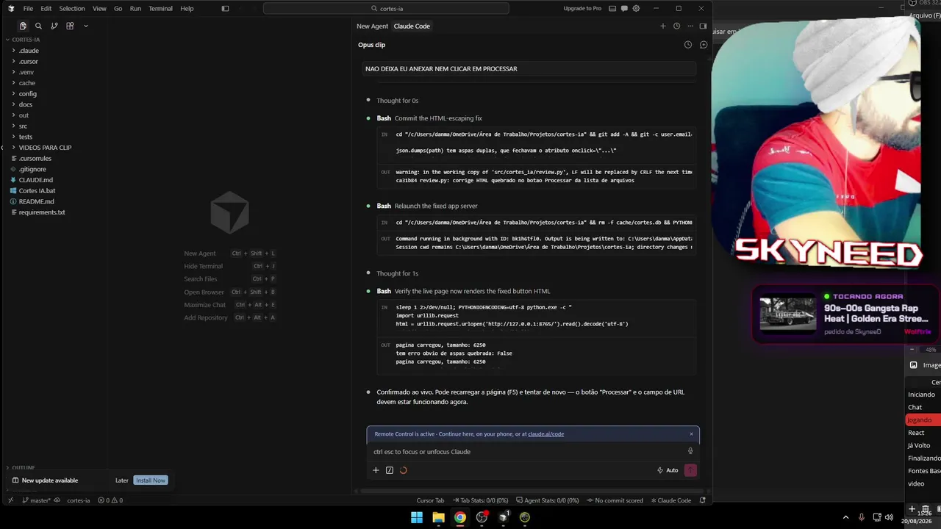Add a new agent with plus icon
The image size is (941, 529).
tap(662, 26)
